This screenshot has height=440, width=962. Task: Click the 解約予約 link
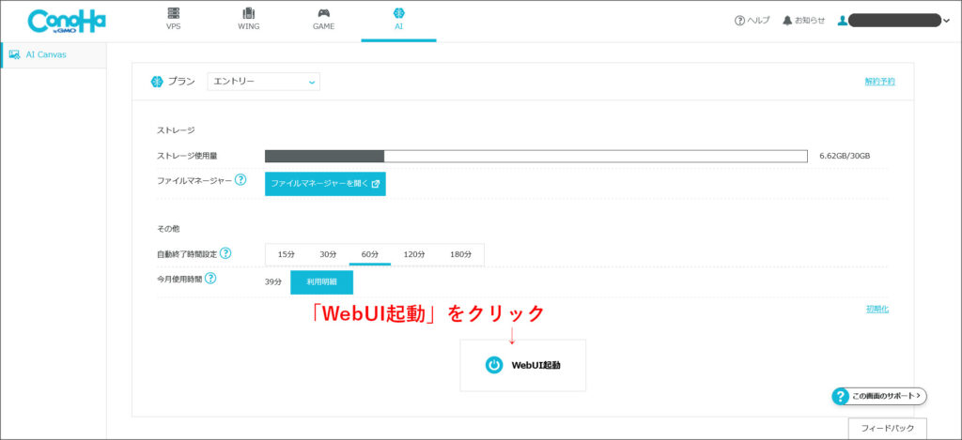coord(879,82)
